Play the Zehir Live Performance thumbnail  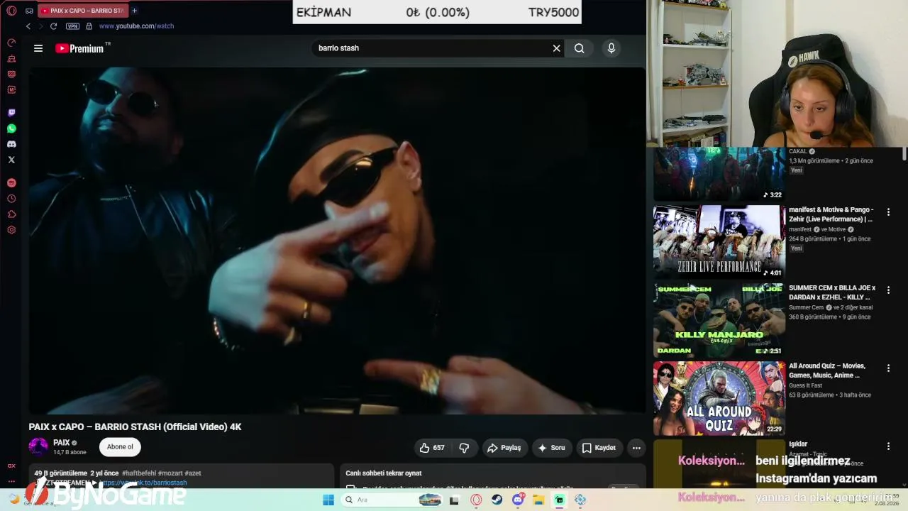719,242
